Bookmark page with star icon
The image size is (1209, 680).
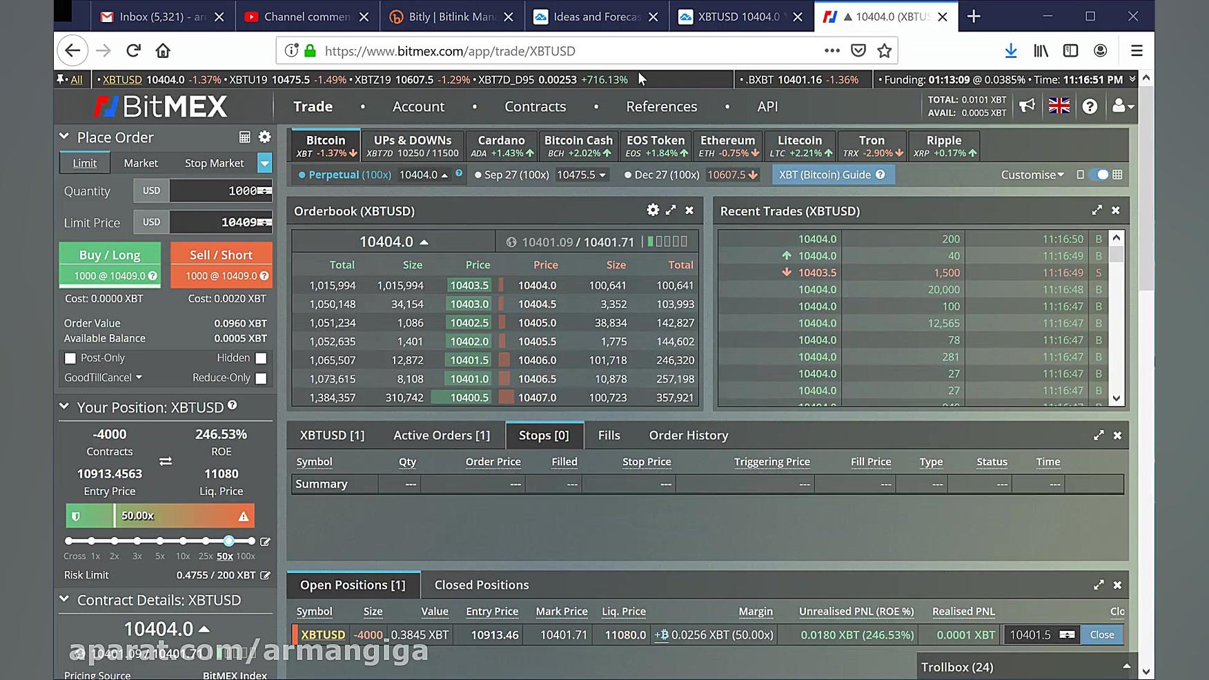pos(884,50)
